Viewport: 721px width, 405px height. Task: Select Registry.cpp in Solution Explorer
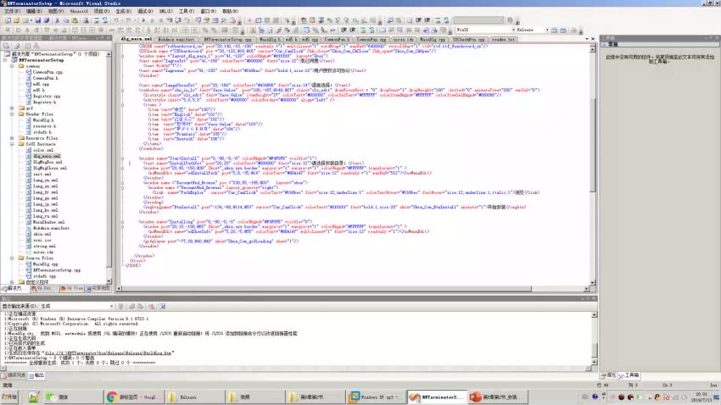[x=47, y=97]
